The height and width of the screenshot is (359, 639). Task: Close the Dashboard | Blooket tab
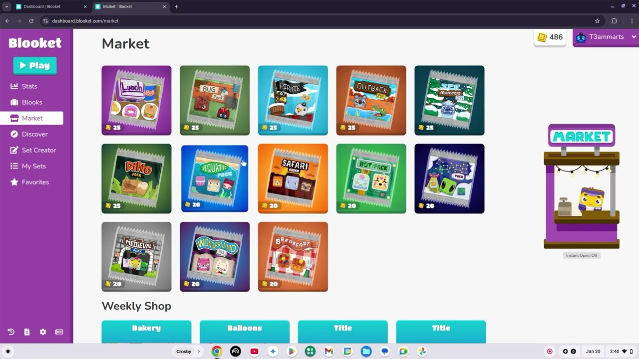tap(85, 6)
